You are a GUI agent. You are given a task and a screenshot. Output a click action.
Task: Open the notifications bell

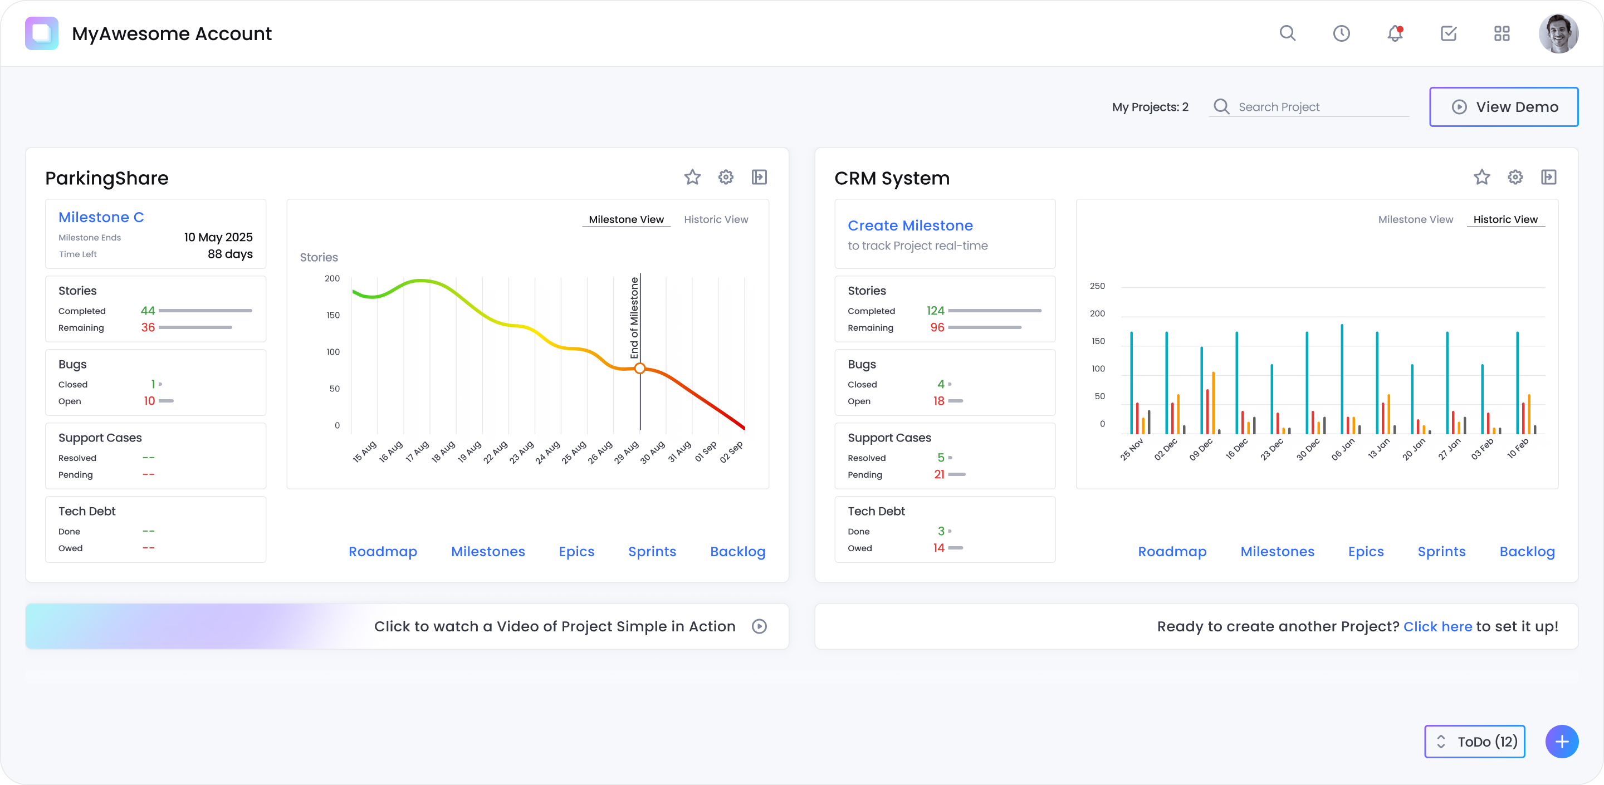[x=1393, y=33]
